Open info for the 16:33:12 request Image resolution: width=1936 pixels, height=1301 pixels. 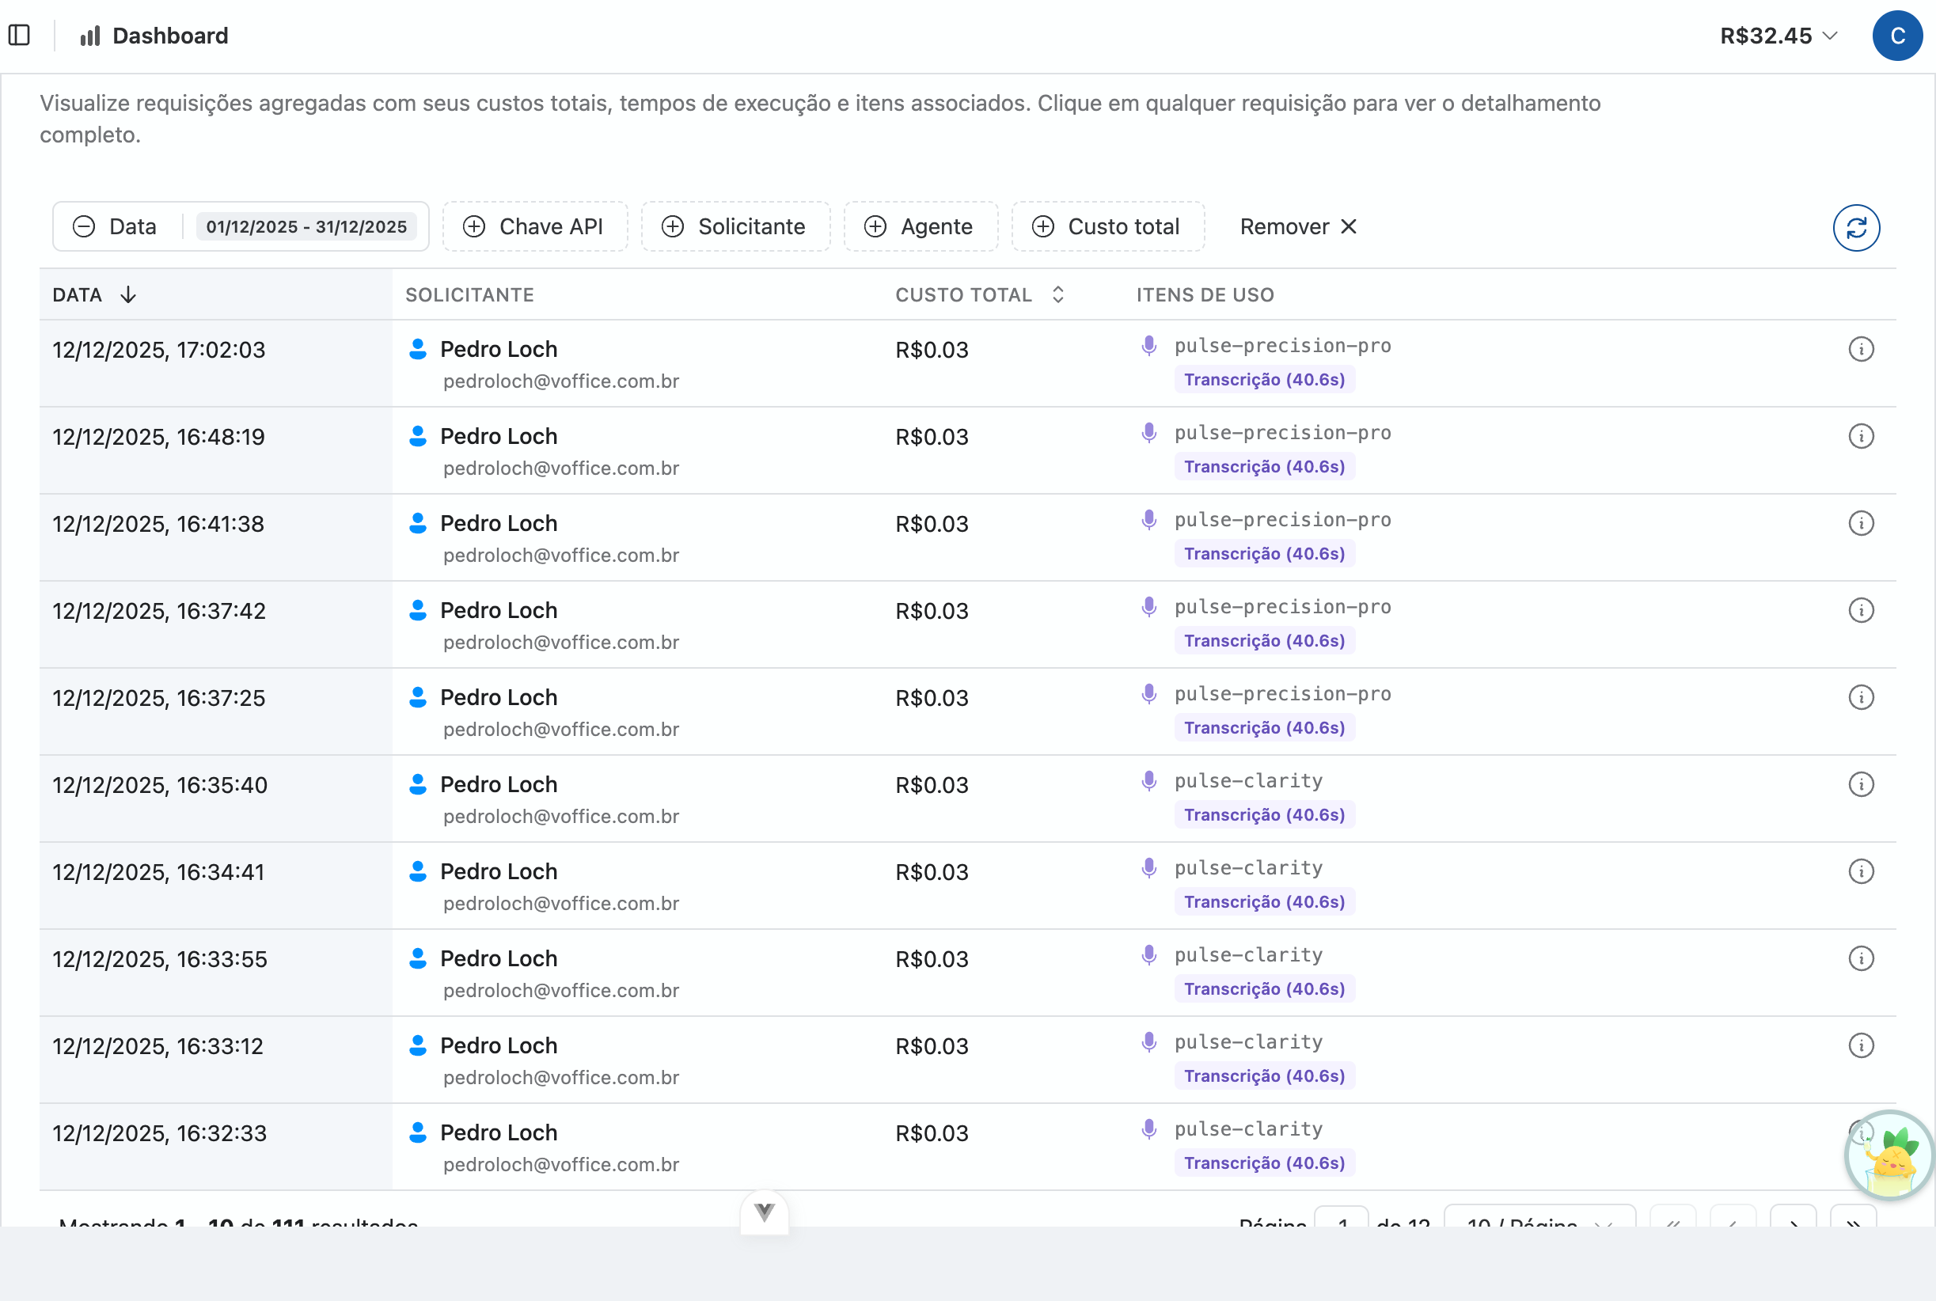coord(1861,1045)
